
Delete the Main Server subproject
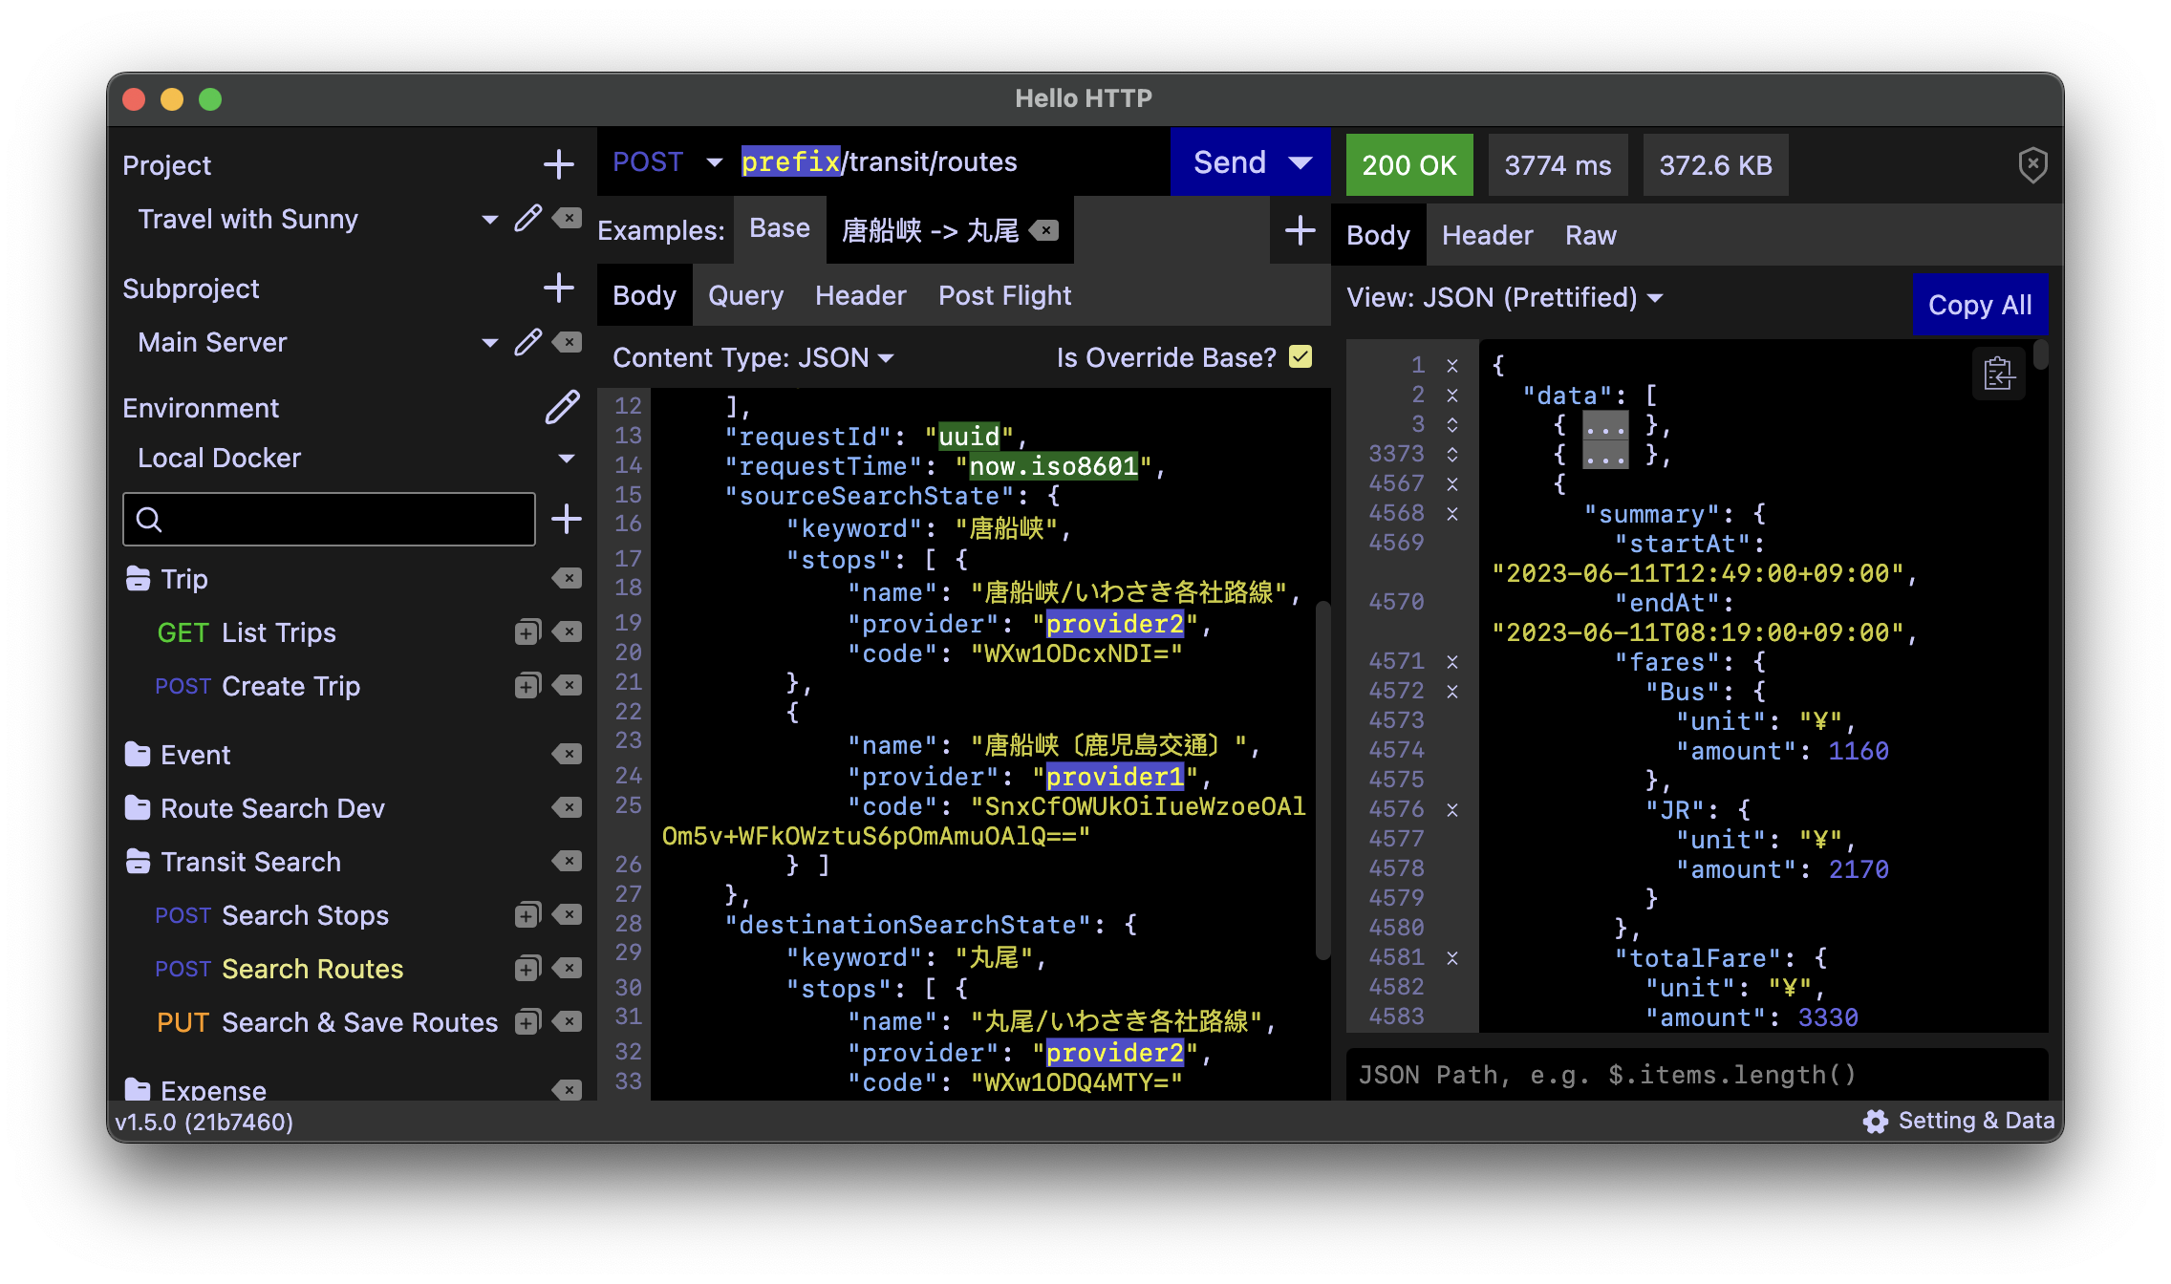click(x=568, y=342)
